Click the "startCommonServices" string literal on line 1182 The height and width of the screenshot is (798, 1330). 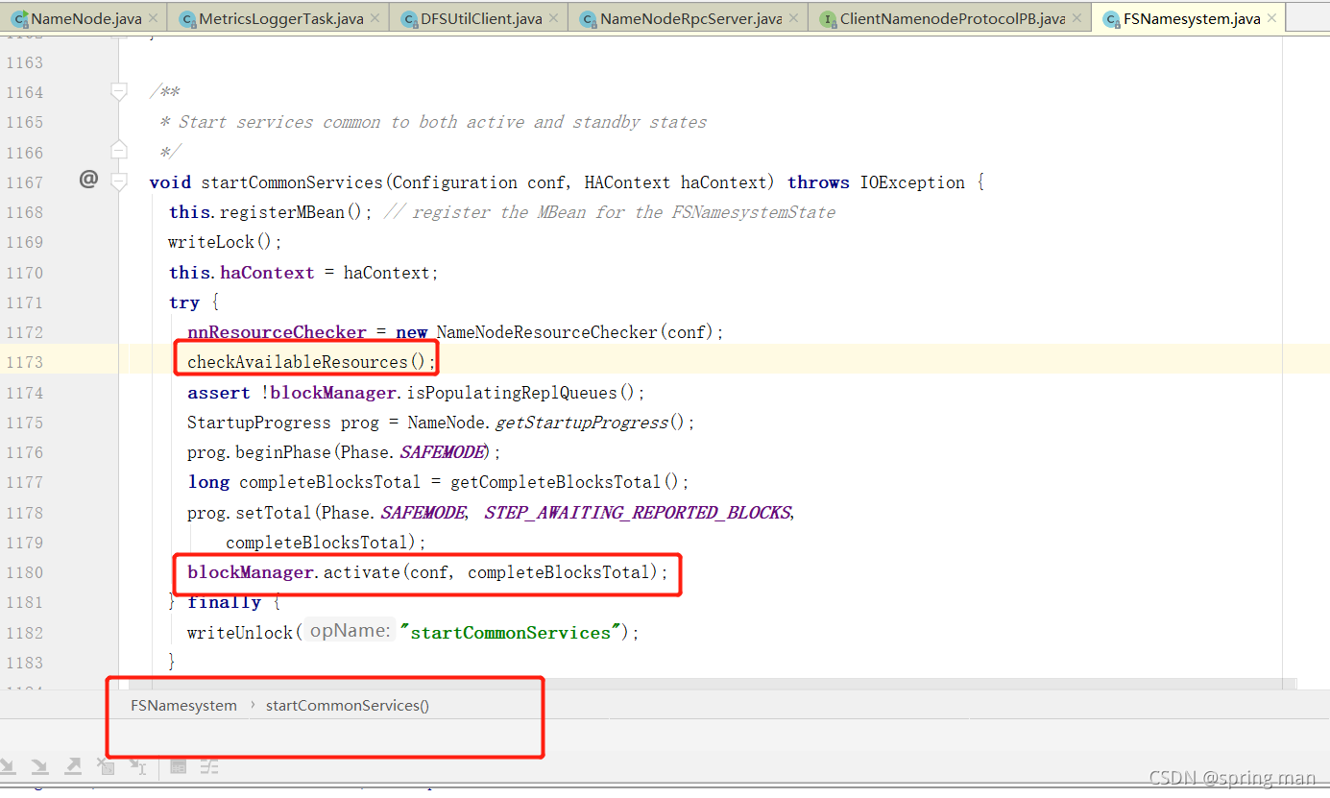[511, 633]
